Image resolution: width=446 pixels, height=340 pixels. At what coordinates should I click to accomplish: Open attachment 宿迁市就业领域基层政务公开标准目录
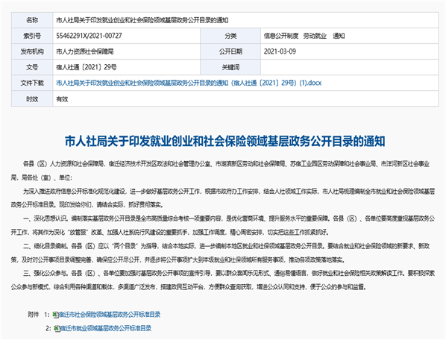(105, 328)
